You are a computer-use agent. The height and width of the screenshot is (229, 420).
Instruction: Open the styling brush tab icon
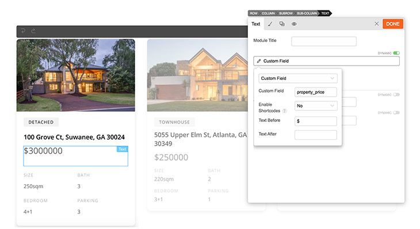pos(270,24)
